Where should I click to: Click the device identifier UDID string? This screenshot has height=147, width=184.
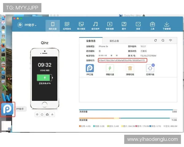coord(122,60)
